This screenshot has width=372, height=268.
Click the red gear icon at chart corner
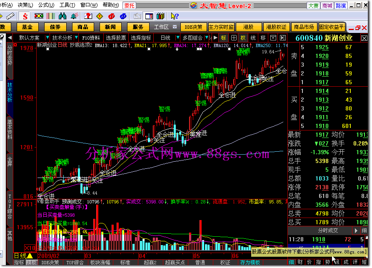[15, 45]
